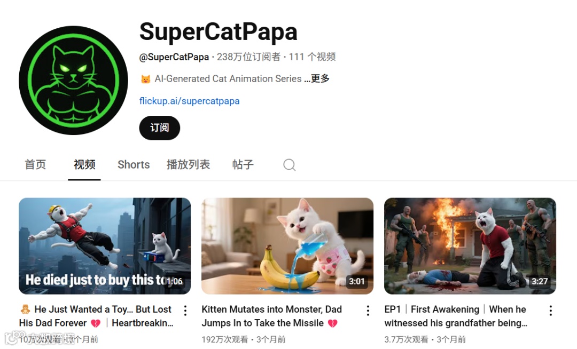Open more options for the toy video
The width and height of the screenshot is (577, 349).
point(185,311)
